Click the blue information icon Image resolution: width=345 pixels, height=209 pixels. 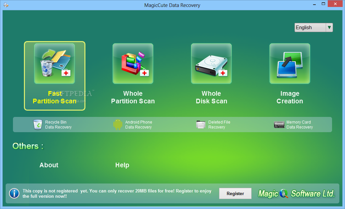tap(14, 193)
